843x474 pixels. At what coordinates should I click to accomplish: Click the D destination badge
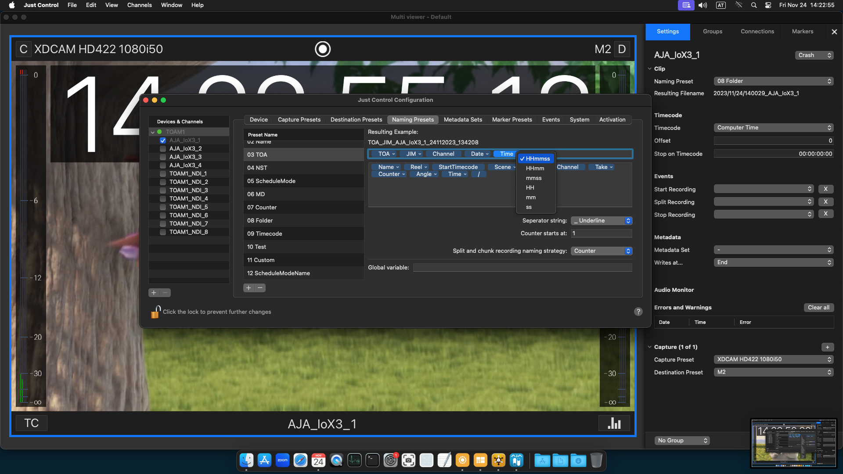point(622,49)
